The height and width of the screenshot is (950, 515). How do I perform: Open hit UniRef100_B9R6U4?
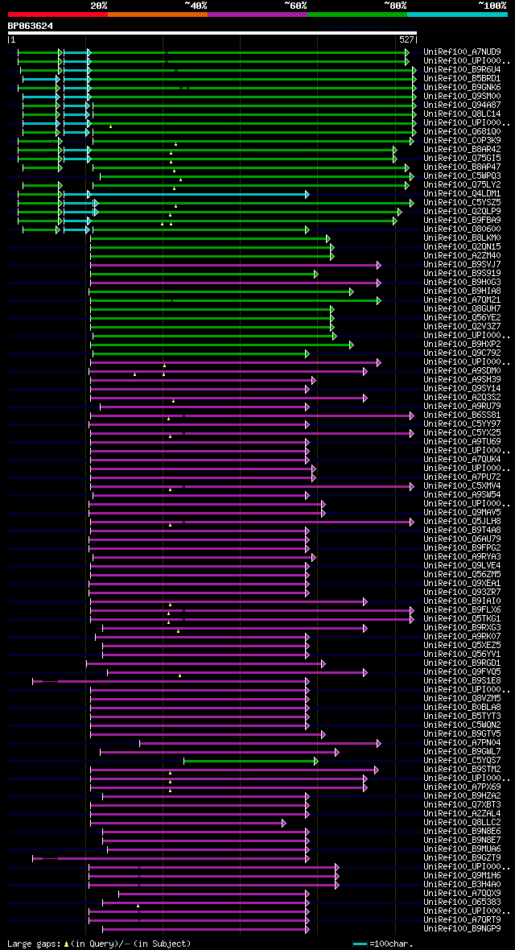[x=462, y=70]
